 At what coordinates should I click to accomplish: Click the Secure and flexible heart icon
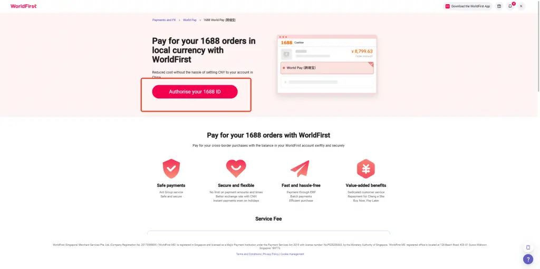coord(236,168)
